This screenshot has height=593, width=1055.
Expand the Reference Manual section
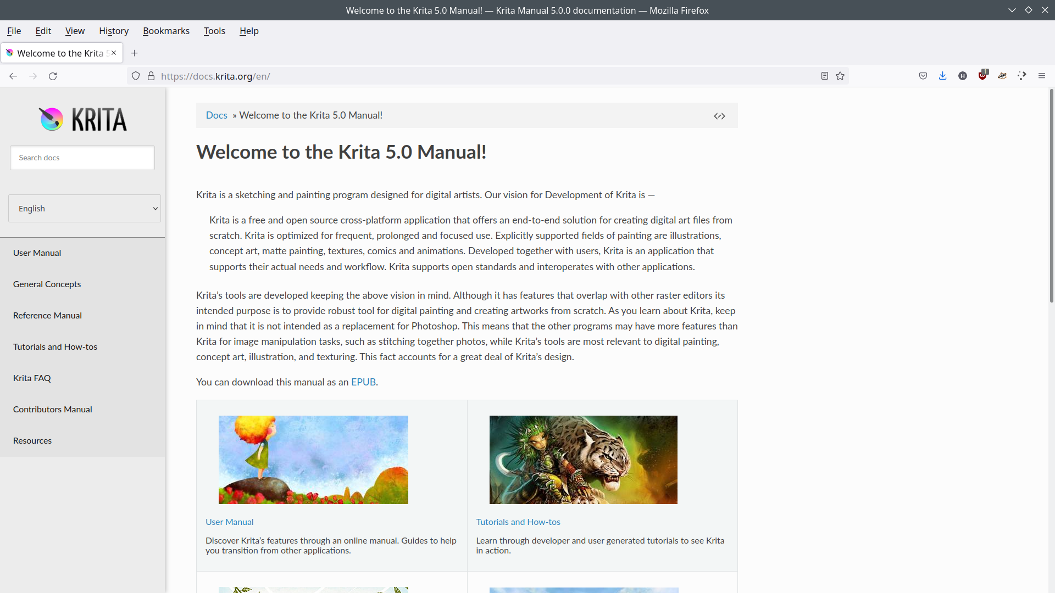[47, 315]
